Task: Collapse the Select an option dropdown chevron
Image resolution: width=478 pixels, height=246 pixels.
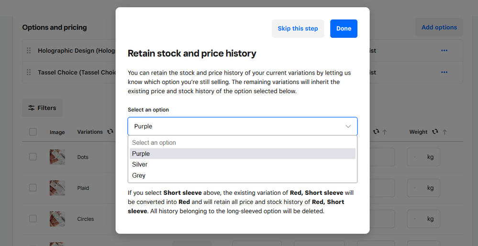Action: [x=348, y=127]
